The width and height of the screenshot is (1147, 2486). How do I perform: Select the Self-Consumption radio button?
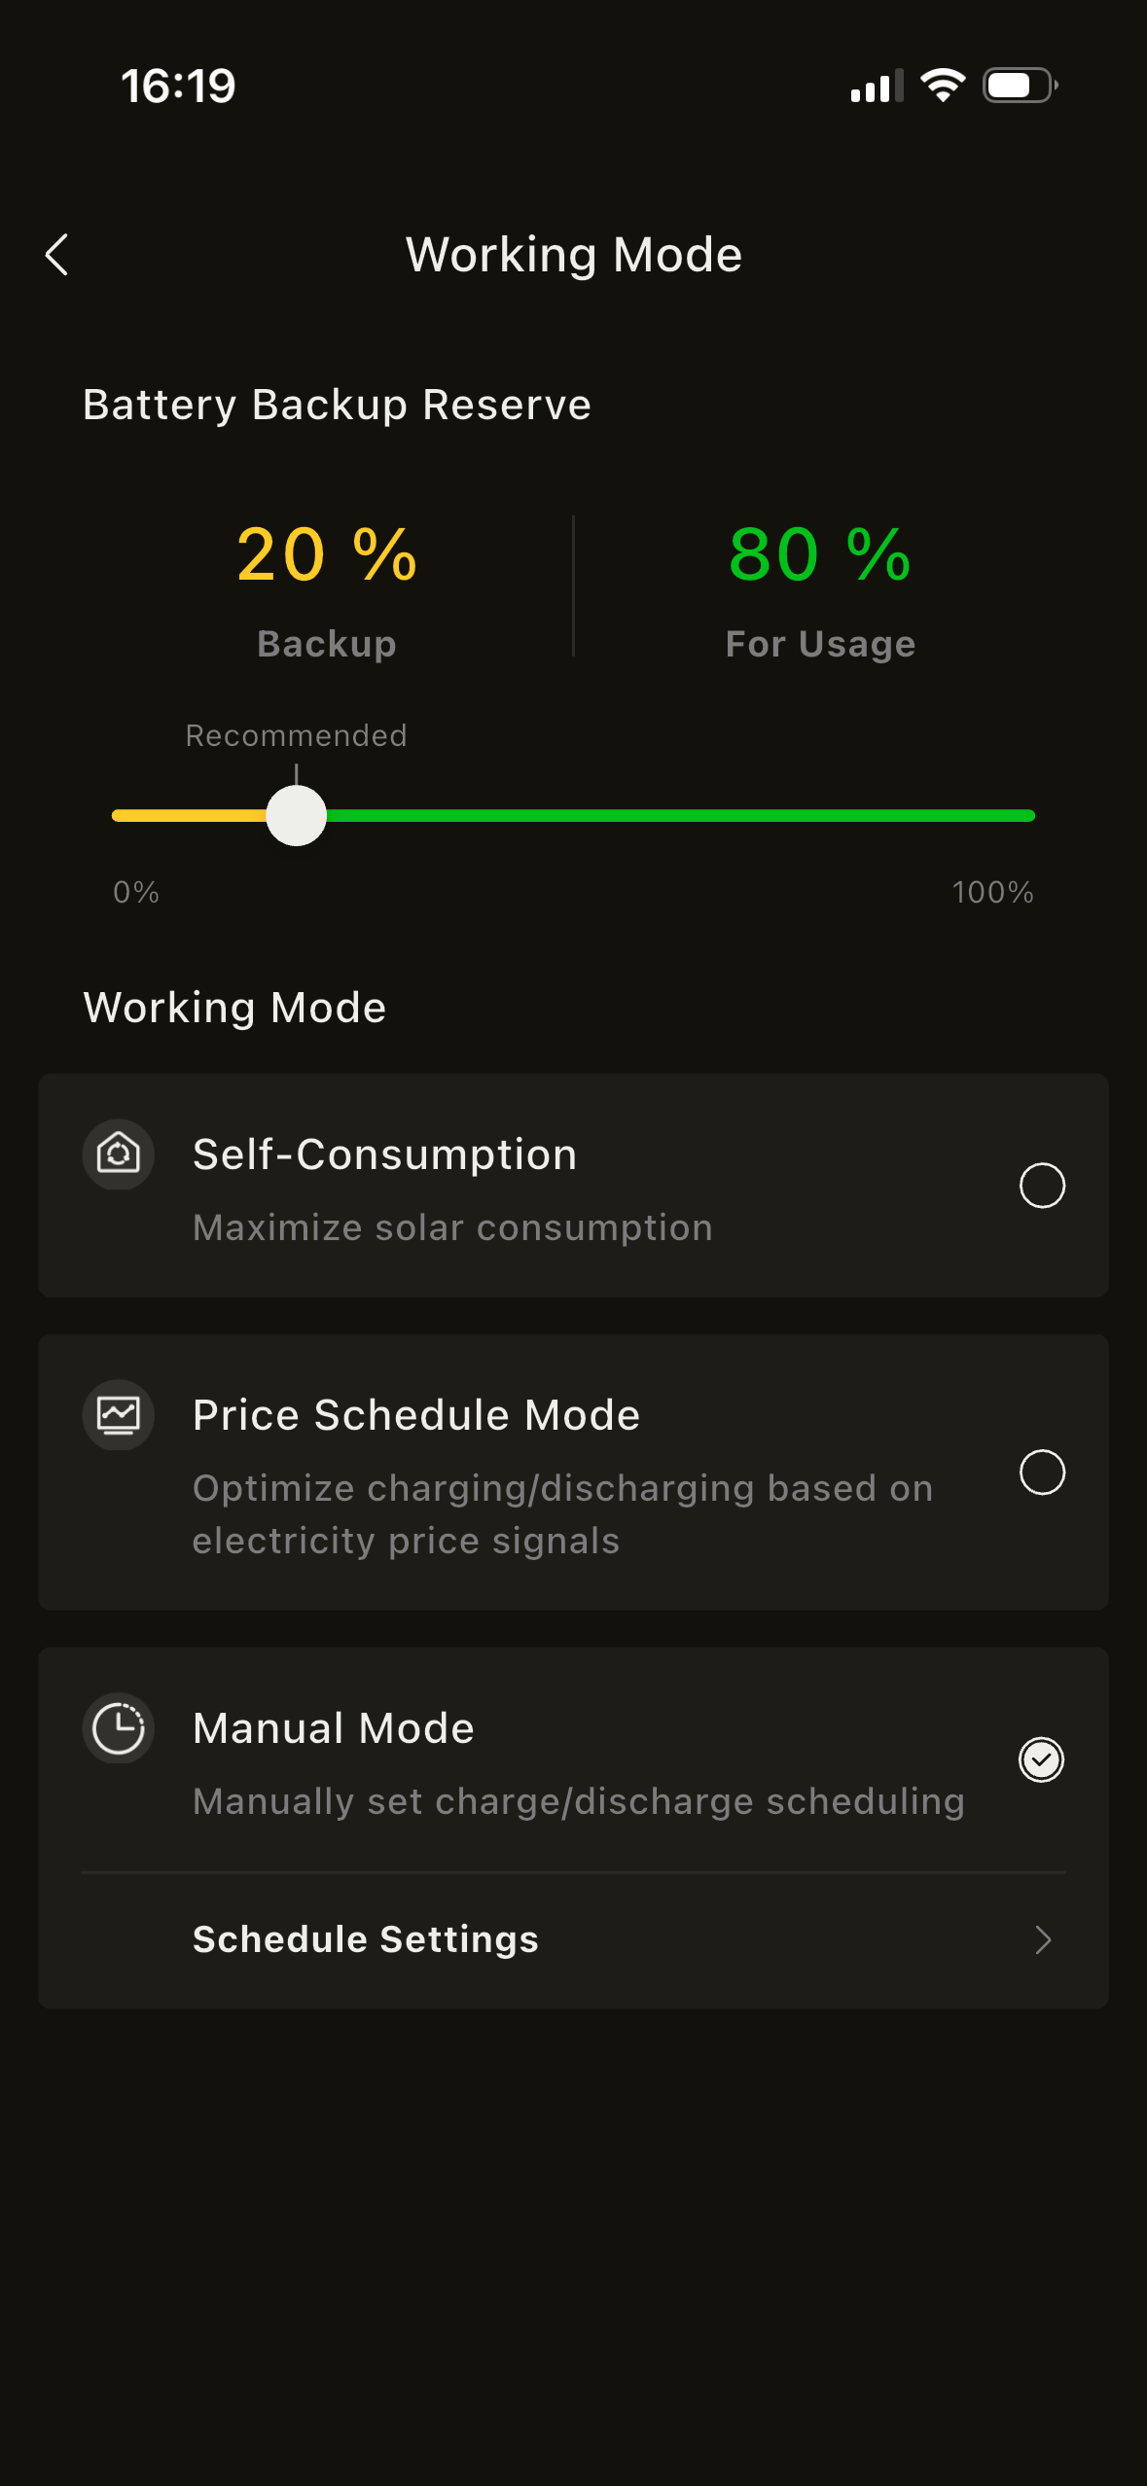click(x=1042, y=1186)
